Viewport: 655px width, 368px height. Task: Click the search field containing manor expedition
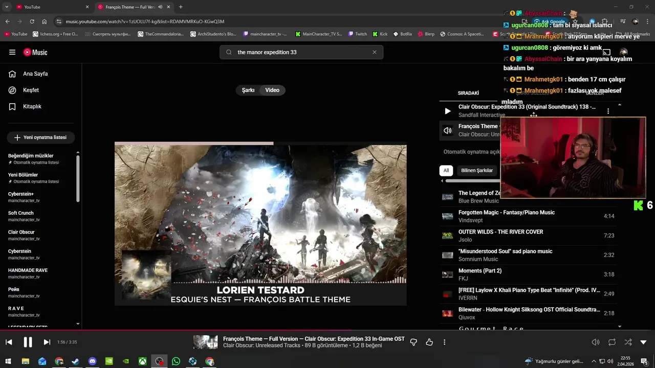(301, 52)
